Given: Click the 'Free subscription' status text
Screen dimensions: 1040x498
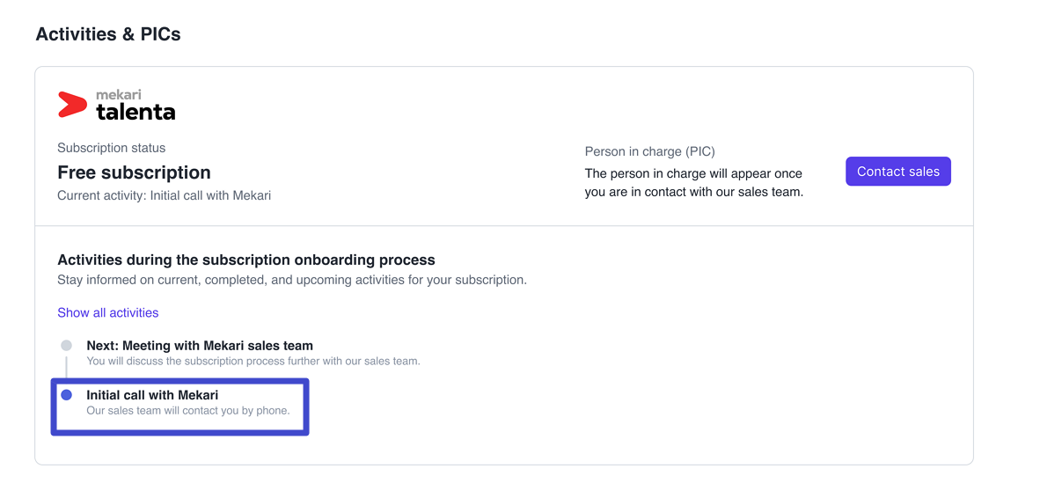Looking at the screenshot, I should [134, 172].
